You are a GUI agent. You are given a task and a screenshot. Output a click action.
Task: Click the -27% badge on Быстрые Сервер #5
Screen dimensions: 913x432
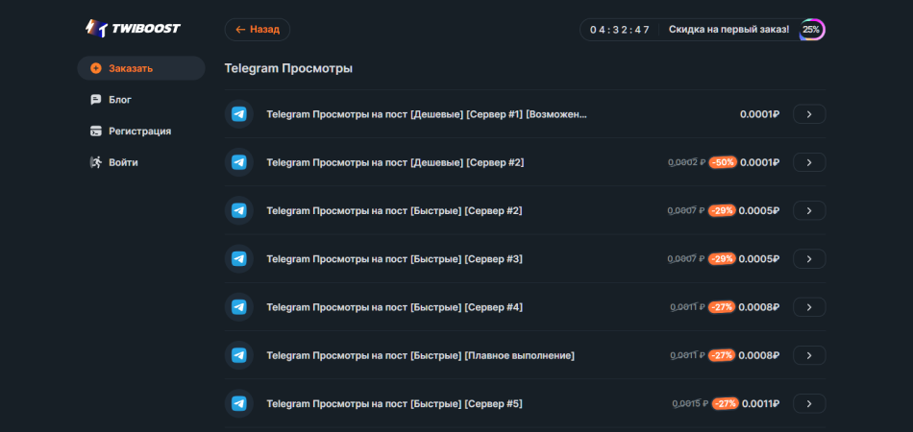click(x=725, y=403)
